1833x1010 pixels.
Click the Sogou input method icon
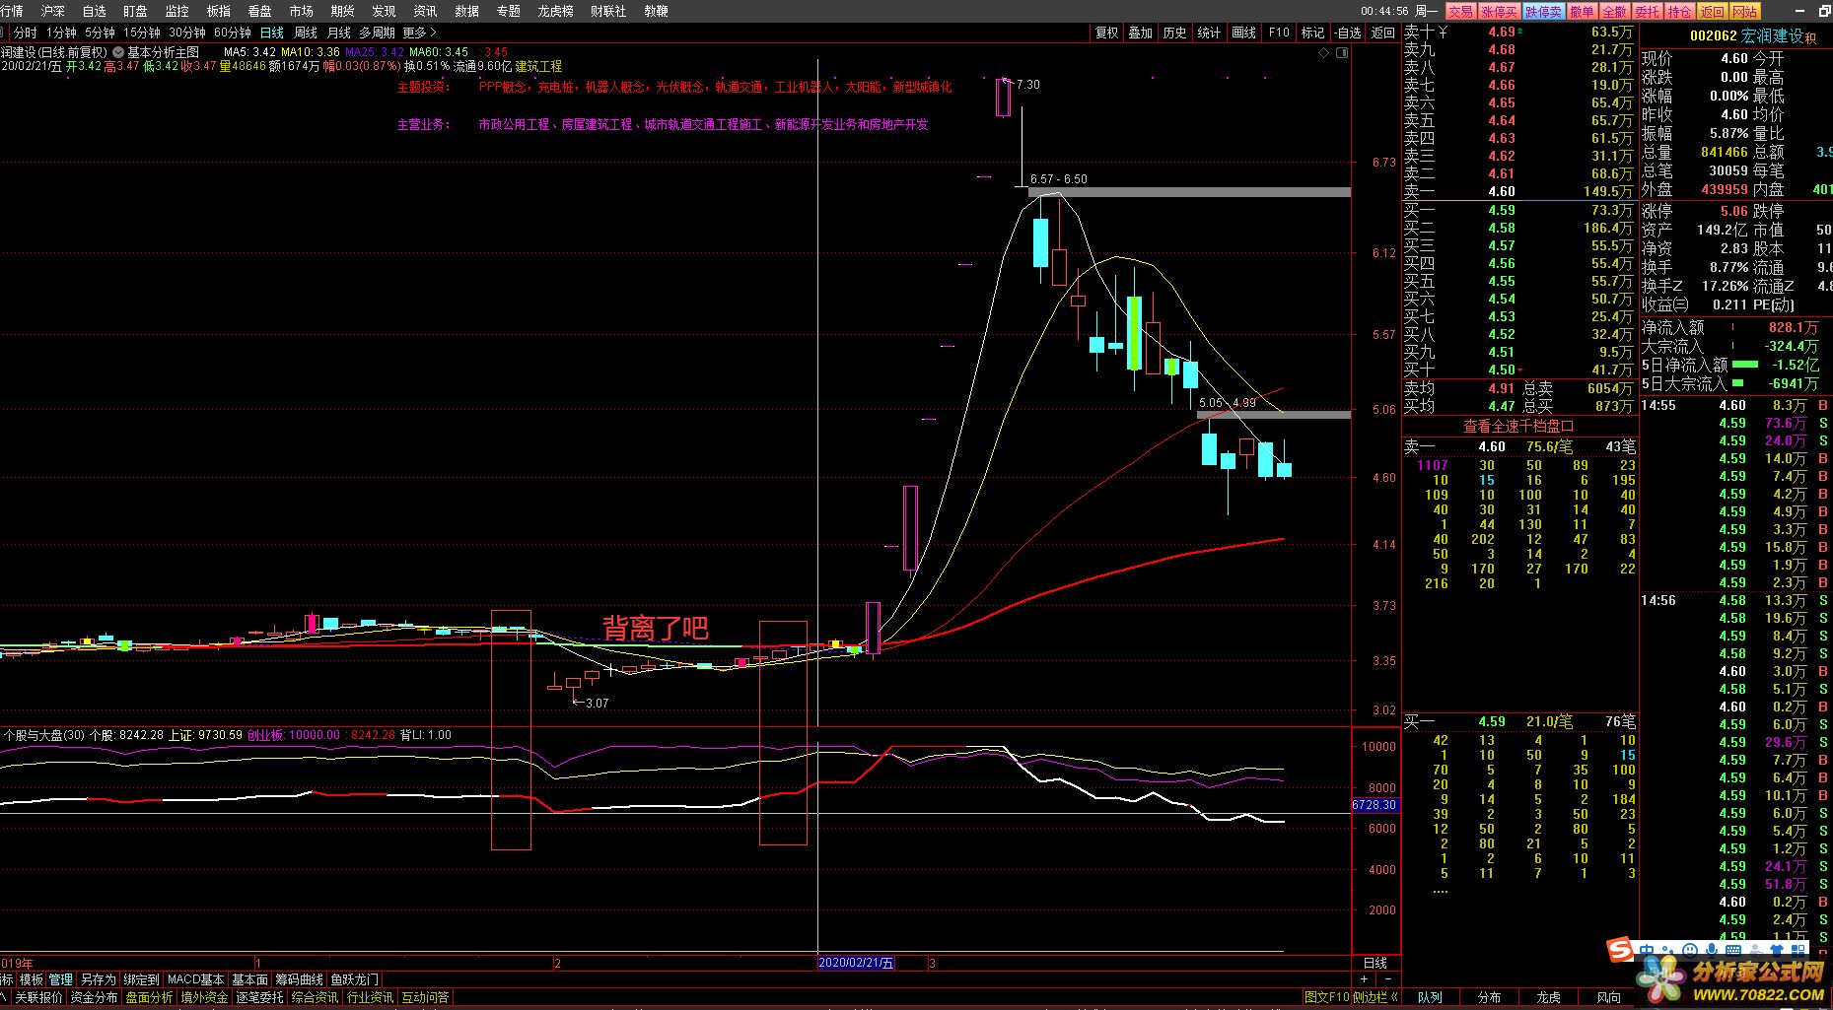click(x=1619, y=951)
